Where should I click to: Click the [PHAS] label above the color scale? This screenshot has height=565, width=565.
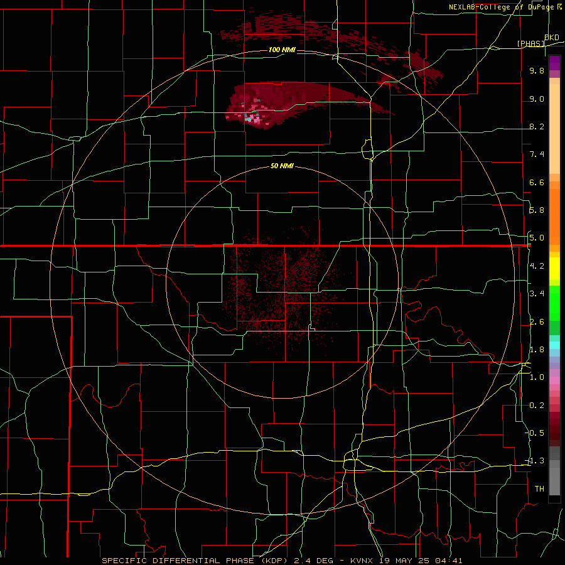point(530,43)
